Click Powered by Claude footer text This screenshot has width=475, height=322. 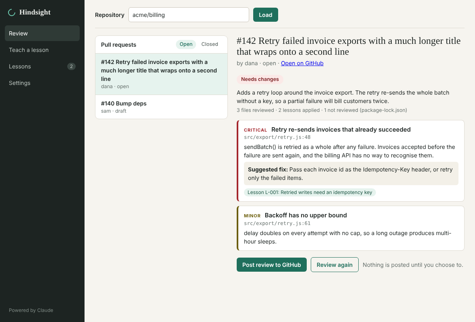31,310
